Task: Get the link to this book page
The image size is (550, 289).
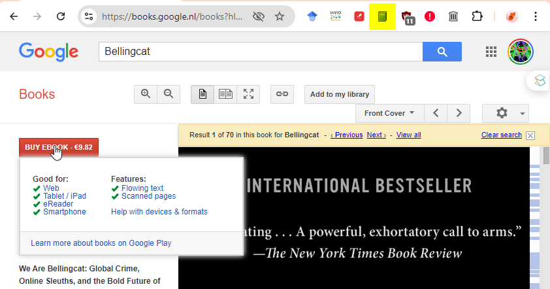Action: point(282,94)
